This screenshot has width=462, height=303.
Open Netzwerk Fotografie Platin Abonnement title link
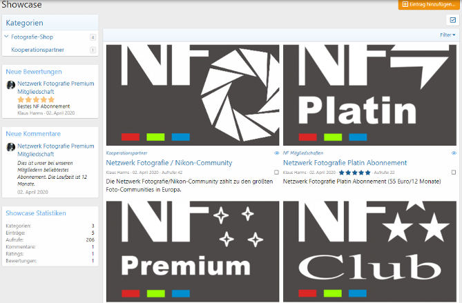(345, 163)
